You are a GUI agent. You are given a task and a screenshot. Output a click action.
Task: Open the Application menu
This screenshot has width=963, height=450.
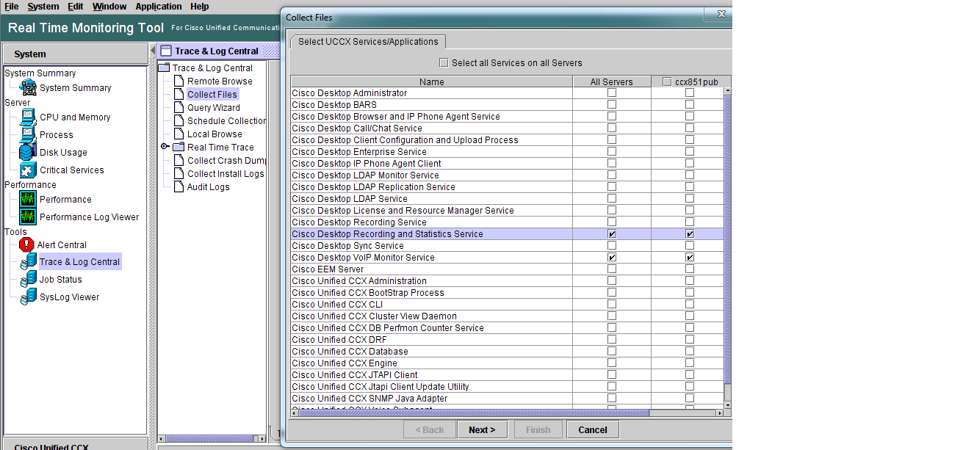(159, 7)
